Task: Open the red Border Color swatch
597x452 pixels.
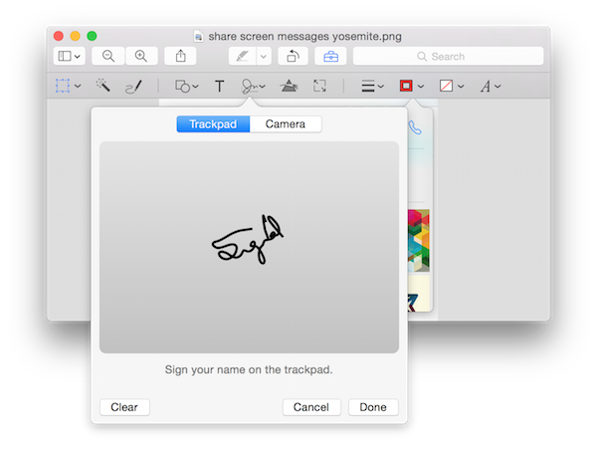Action: coord(411,87)
